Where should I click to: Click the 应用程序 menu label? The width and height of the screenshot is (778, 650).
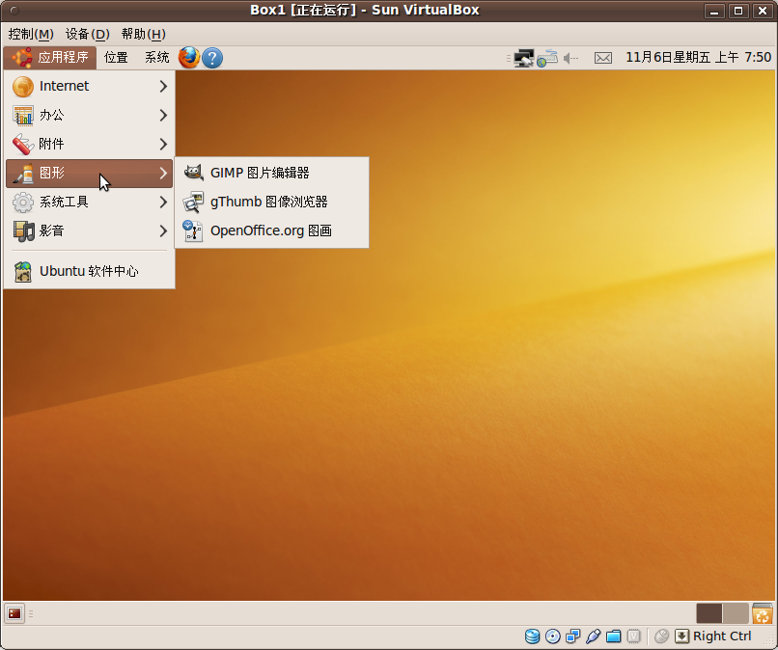tap(63, 58)
